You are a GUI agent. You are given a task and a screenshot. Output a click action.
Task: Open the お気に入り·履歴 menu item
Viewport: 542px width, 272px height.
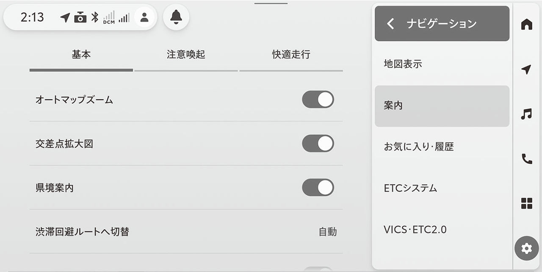[x=442, y=147]
